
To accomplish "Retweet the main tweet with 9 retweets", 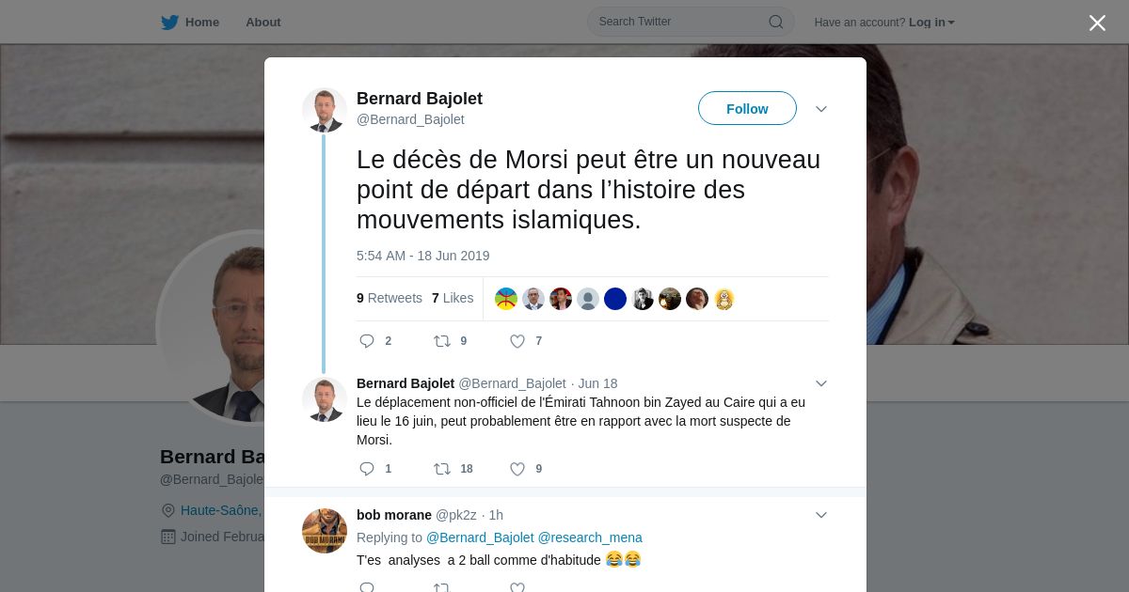I will [x=442, y=341].
